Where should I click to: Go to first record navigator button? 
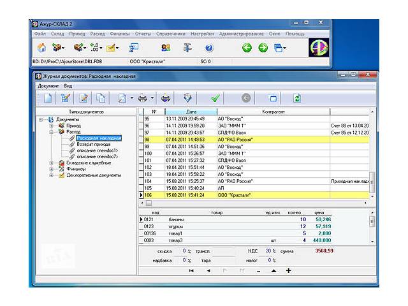coord(191,271)
